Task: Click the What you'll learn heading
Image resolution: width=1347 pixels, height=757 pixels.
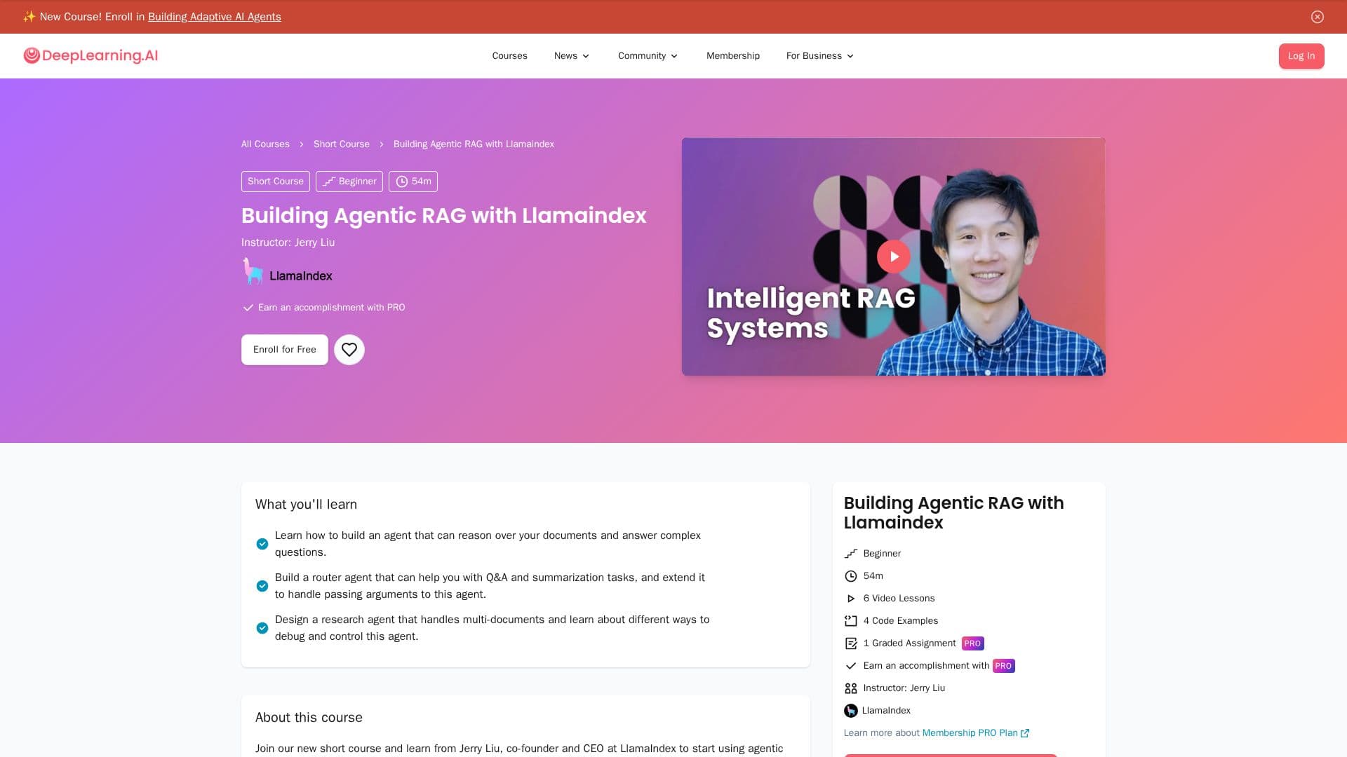Action: point(306,505)
